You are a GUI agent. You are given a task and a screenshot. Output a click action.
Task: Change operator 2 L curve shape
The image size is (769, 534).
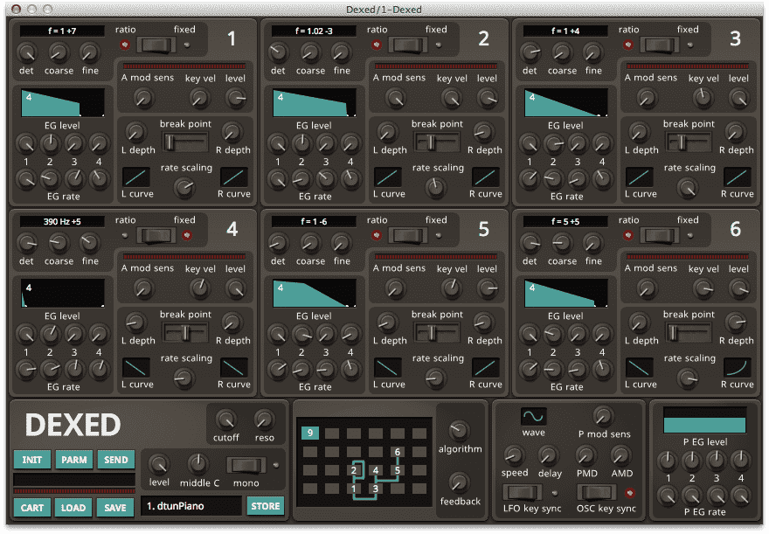click(388, 177)
